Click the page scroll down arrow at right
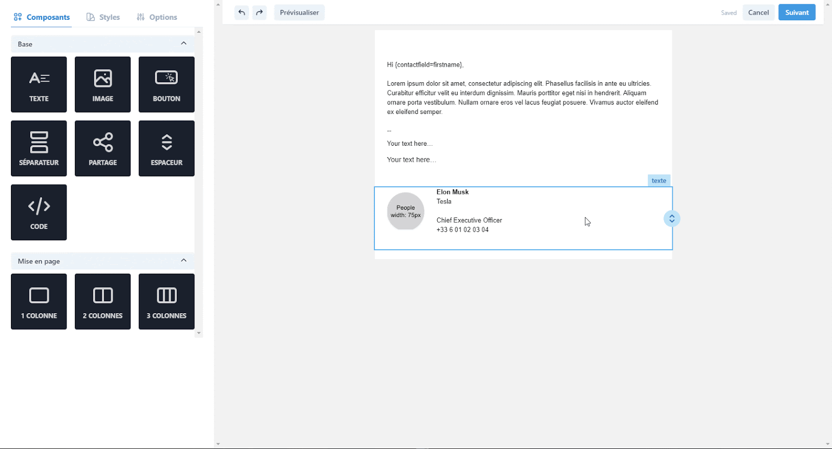Screen dimensions: 832x449 coord(827,444)
